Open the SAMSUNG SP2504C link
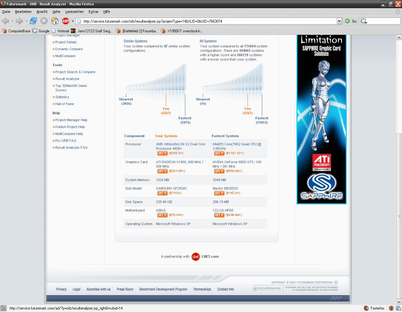This screenshot has height=312, width=402. pos(171,188)
